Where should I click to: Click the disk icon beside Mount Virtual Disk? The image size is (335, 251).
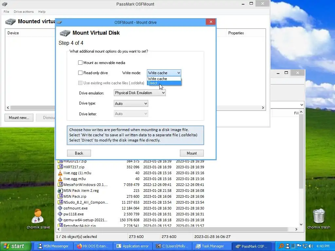65,33
